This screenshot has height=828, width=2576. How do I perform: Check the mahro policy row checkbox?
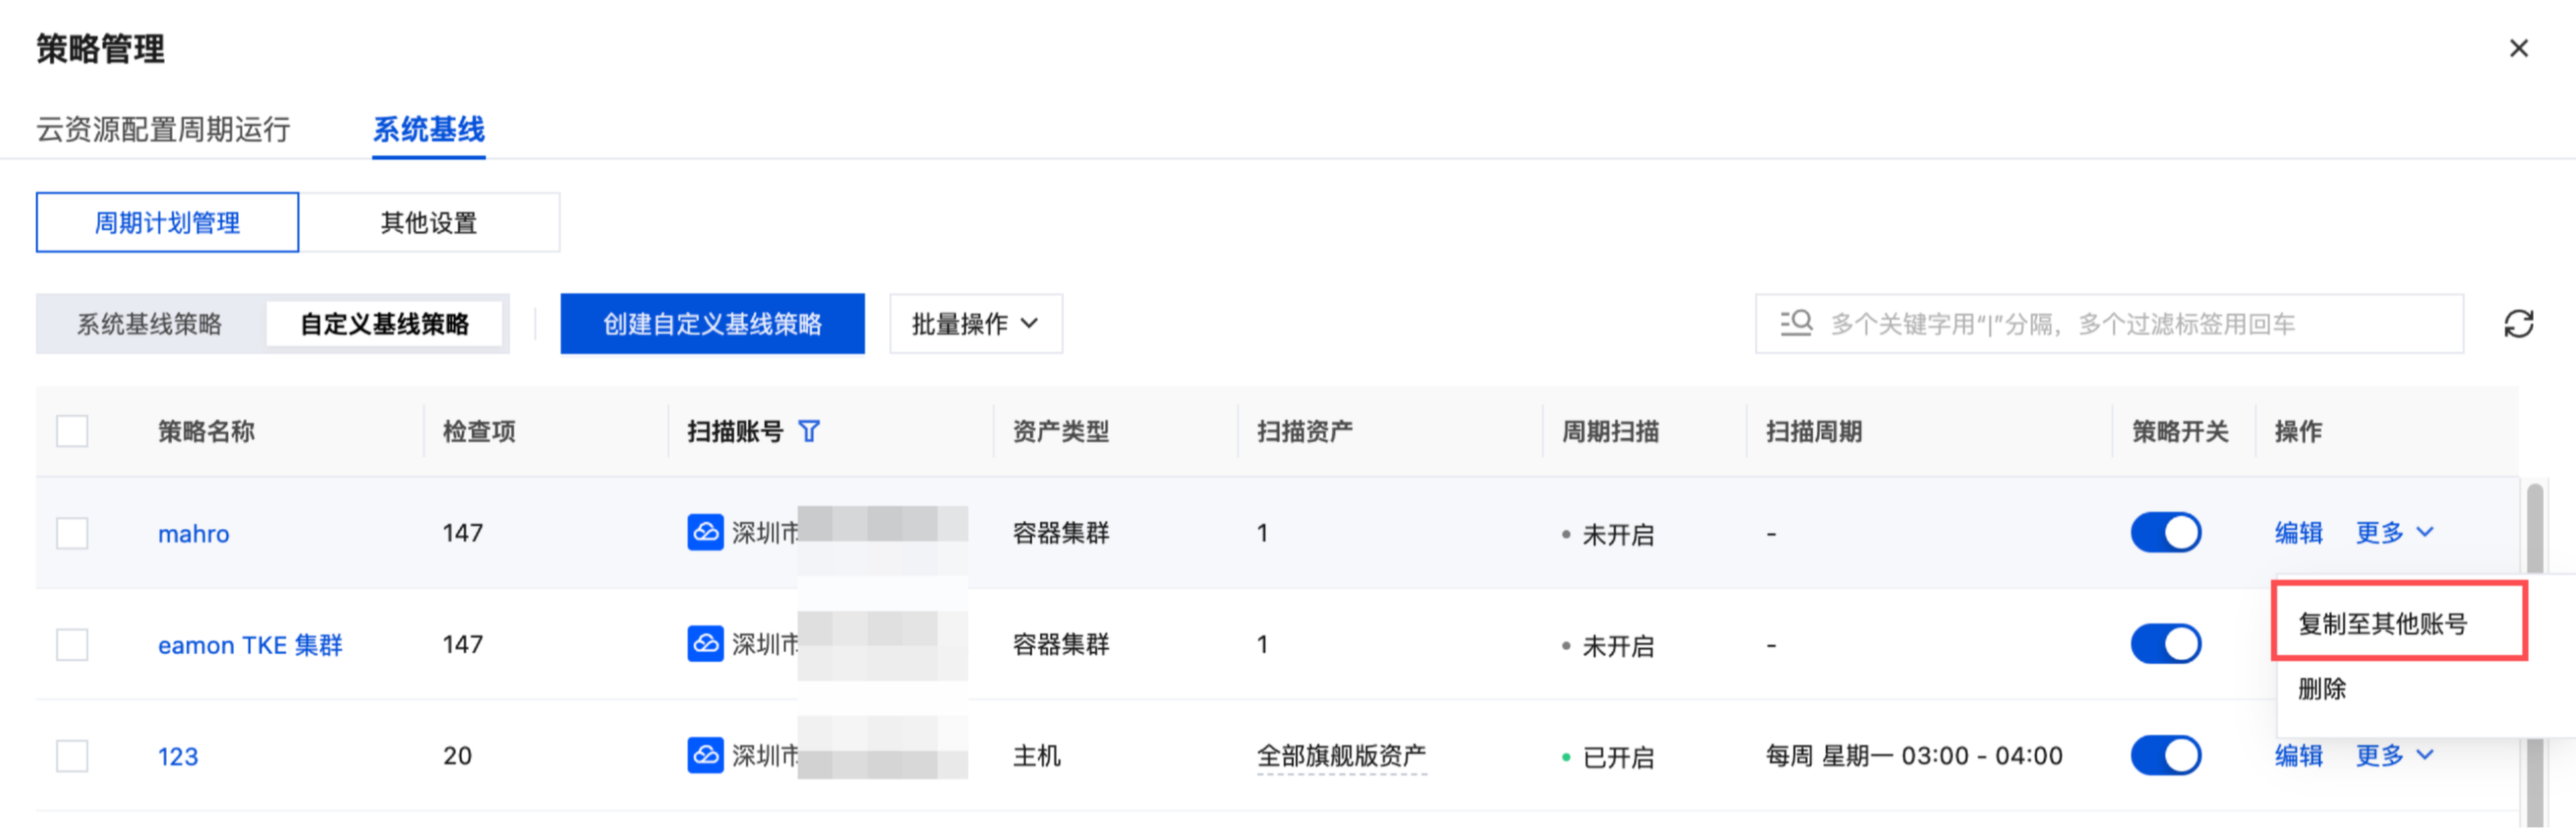(72, 532)
